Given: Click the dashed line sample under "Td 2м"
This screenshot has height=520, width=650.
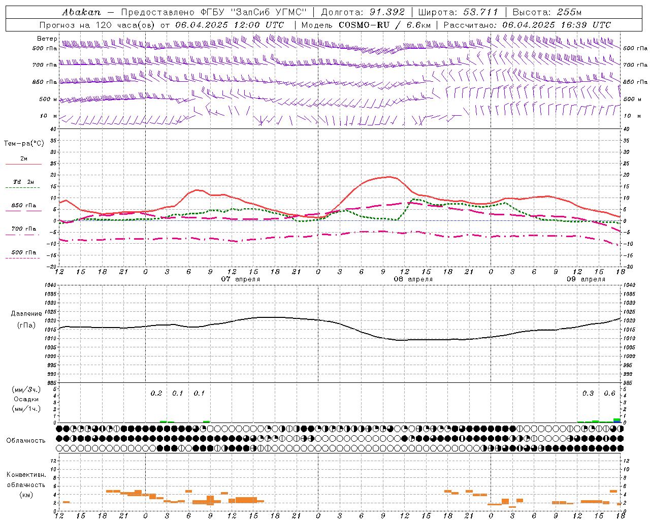Looking at the screenshot, I should point(23,188).
